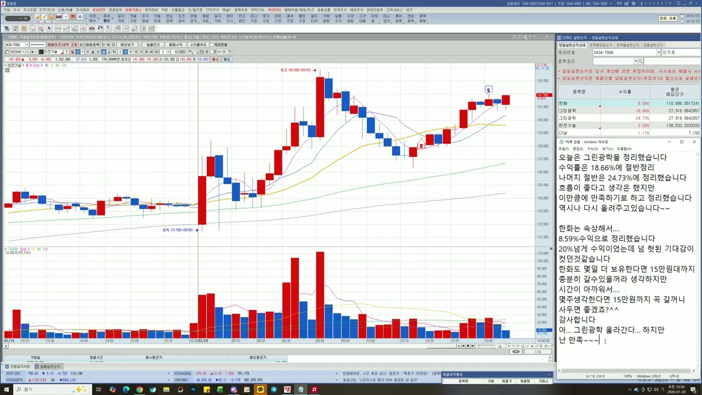
Task: Expand the KOSPI200 index dropdown in bottom ticker
Action: pos(168,373)
